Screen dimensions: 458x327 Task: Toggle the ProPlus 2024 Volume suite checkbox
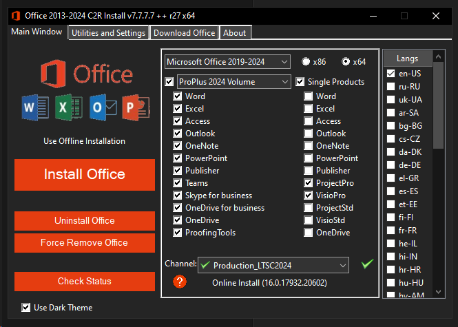[169, 82]
